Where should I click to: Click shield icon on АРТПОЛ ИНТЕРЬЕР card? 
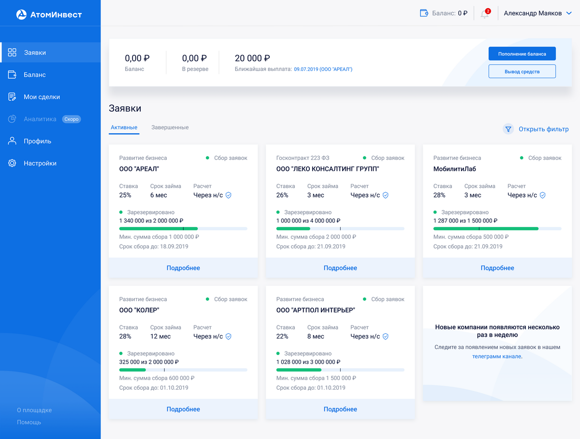(x=386, y=336)
